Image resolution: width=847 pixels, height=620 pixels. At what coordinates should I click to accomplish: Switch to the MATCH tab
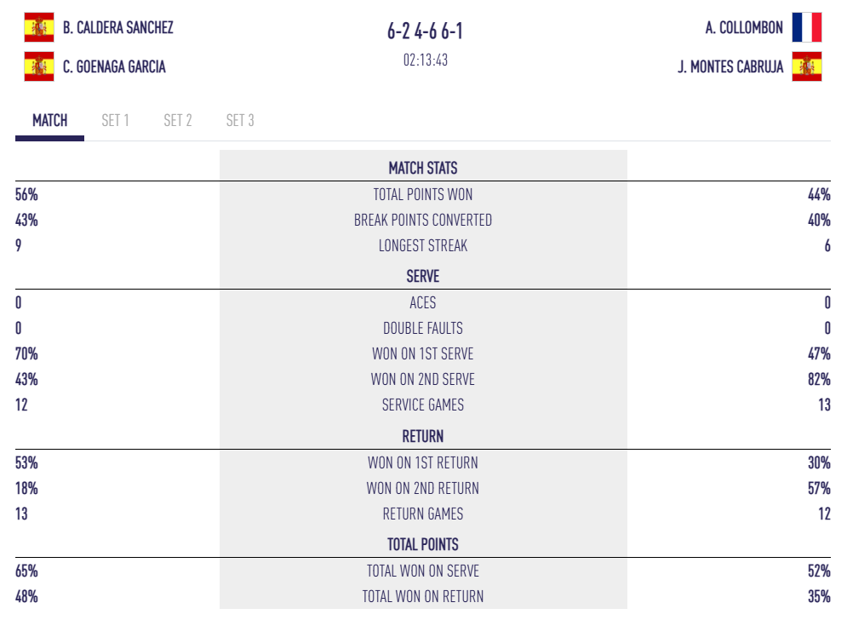[x=49, y=120]
